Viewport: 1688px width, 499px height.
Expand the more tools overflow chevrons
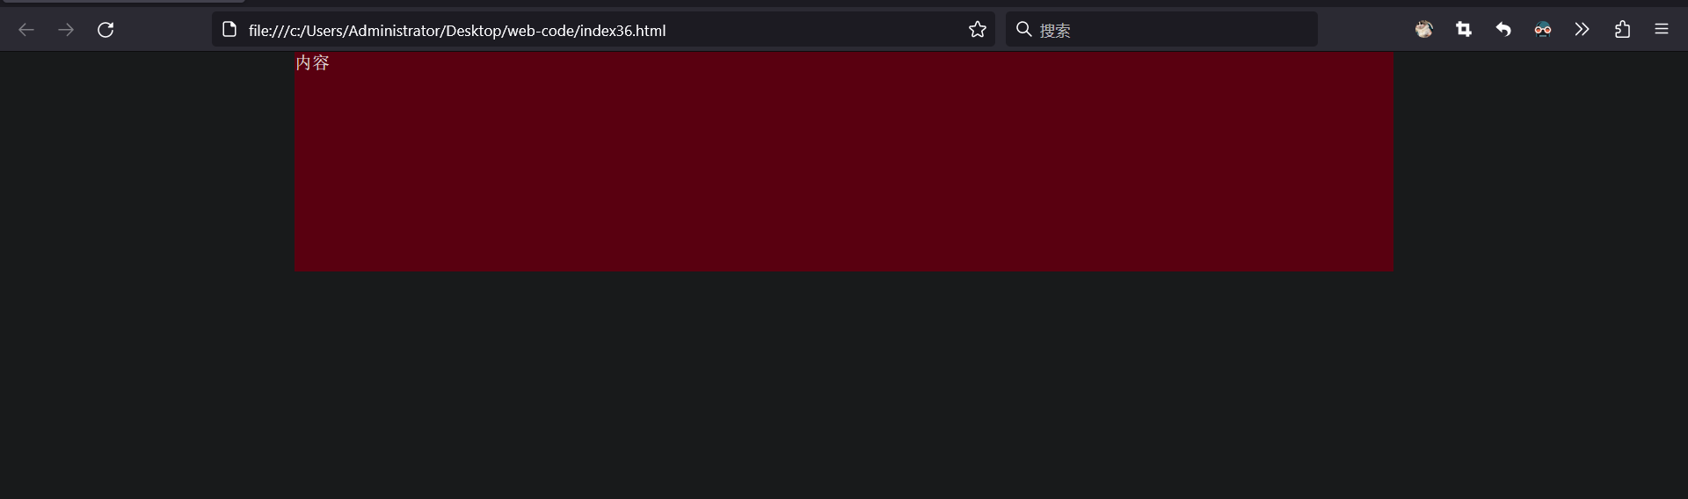(1582, 30)
